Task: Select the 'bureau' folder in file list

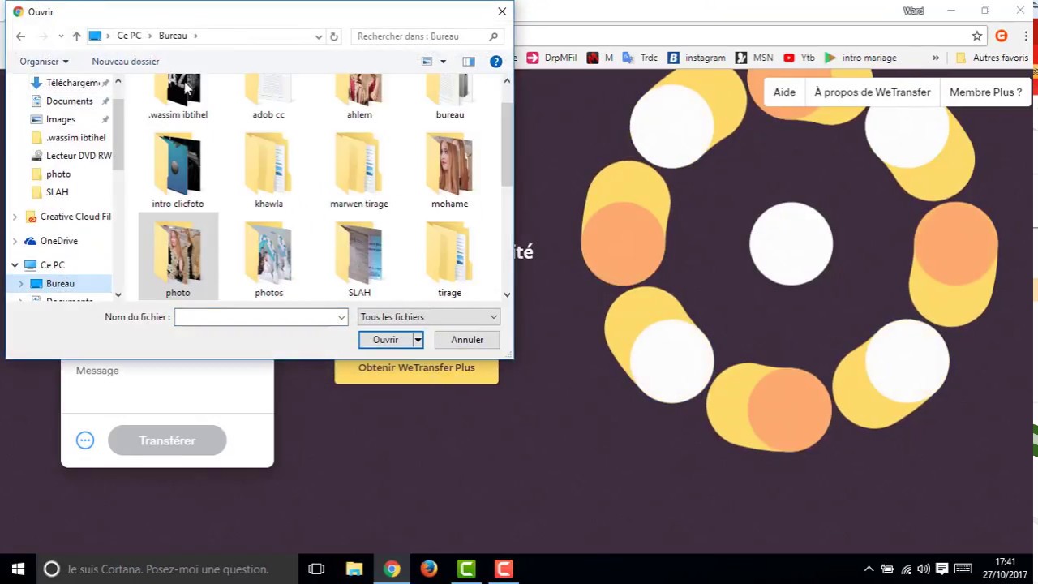Action: pyautogui.click(x=449, y=97)
